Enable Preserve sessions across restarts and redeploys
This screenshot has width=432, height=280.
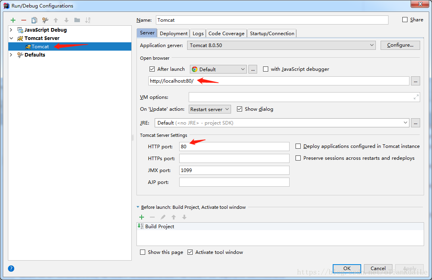click(x=298, y=158)
